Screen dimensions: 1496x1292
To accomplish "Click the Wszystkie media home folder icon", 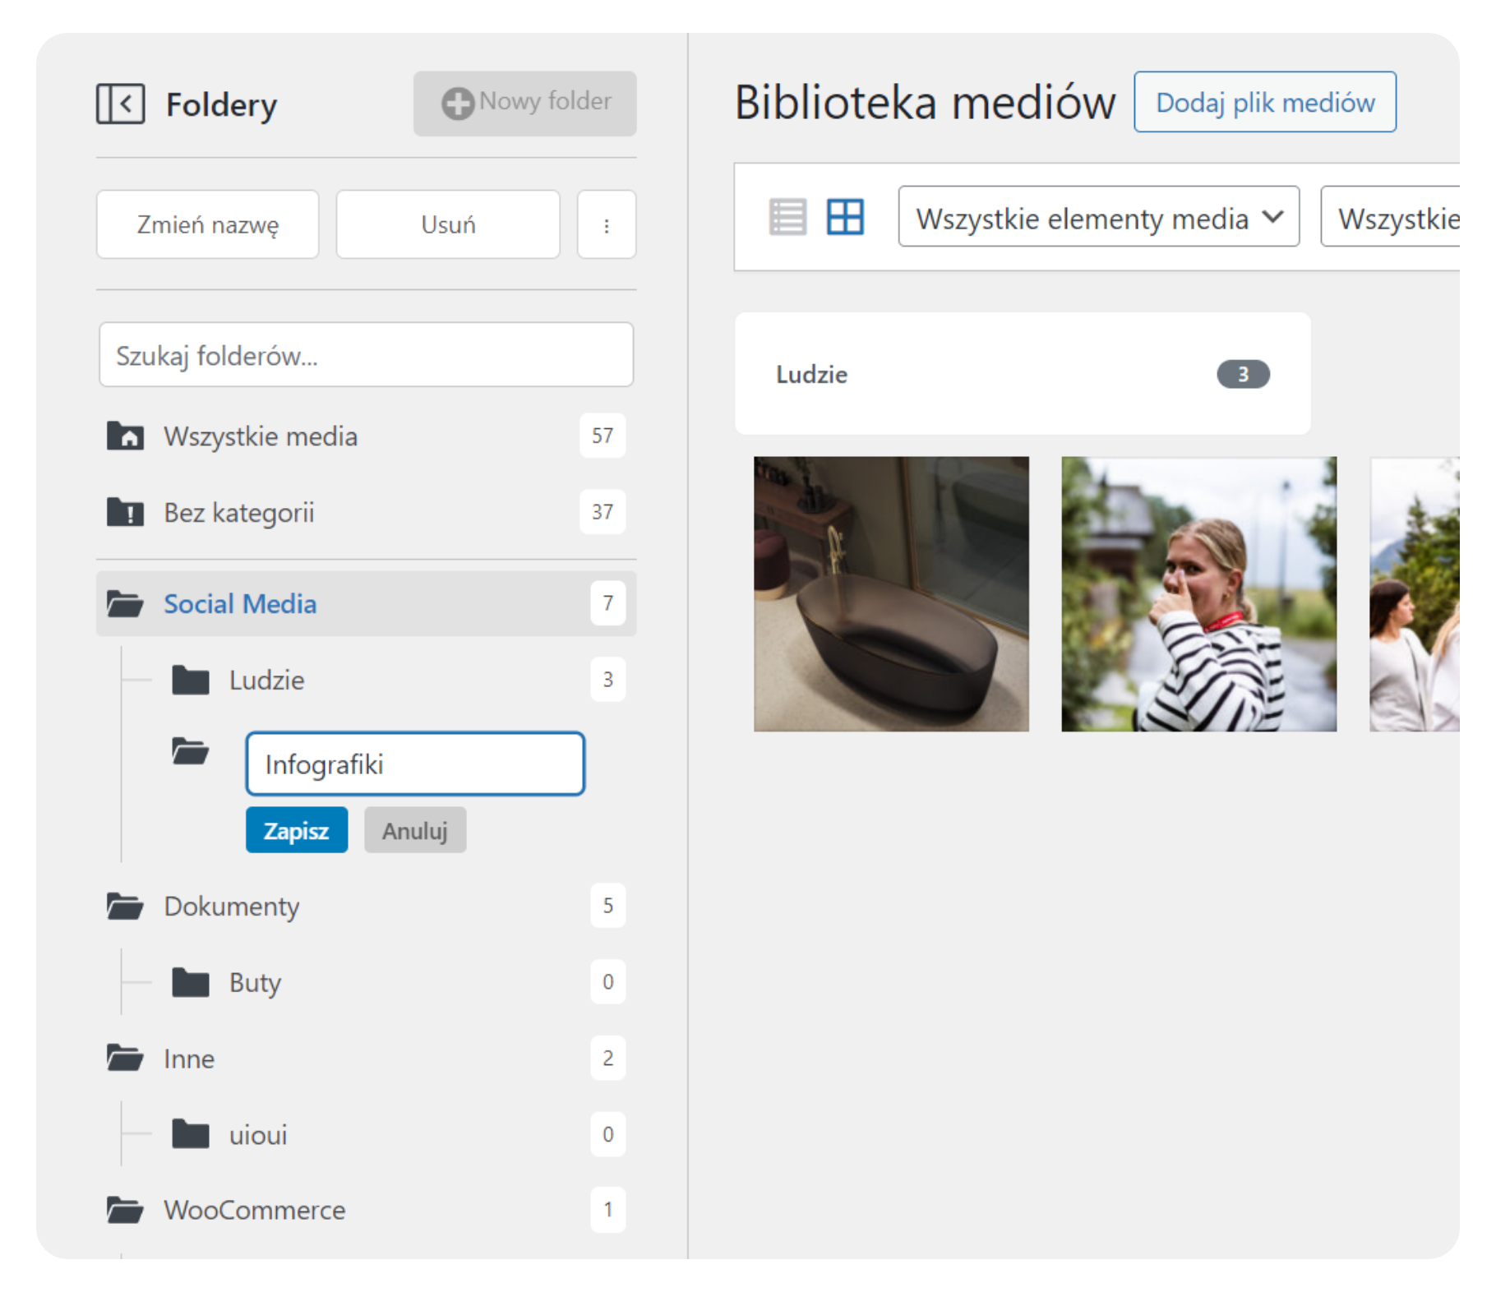I will coord(125,436).
